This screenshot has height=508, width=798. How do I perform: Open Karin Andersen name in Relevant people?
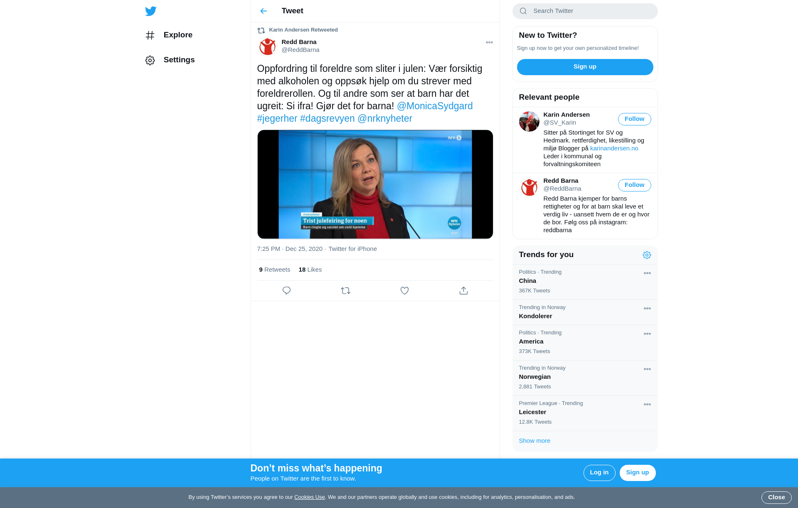pyautogui.click(x=566, y=115)
